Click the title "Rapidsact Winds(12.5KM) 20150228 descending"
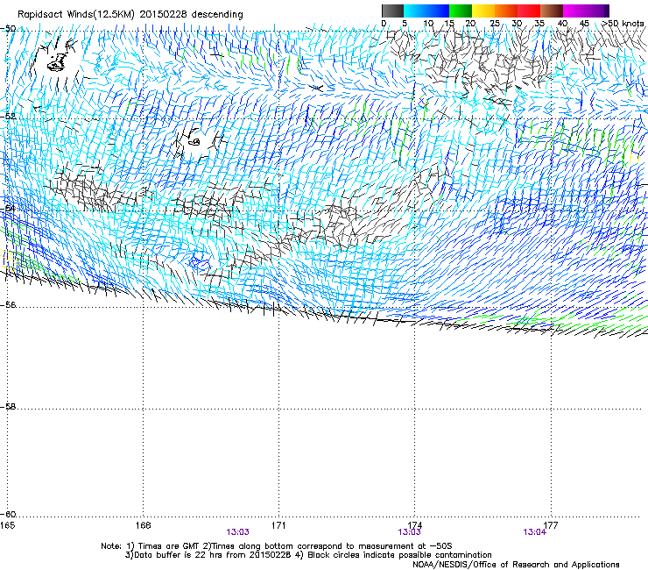 130,14
